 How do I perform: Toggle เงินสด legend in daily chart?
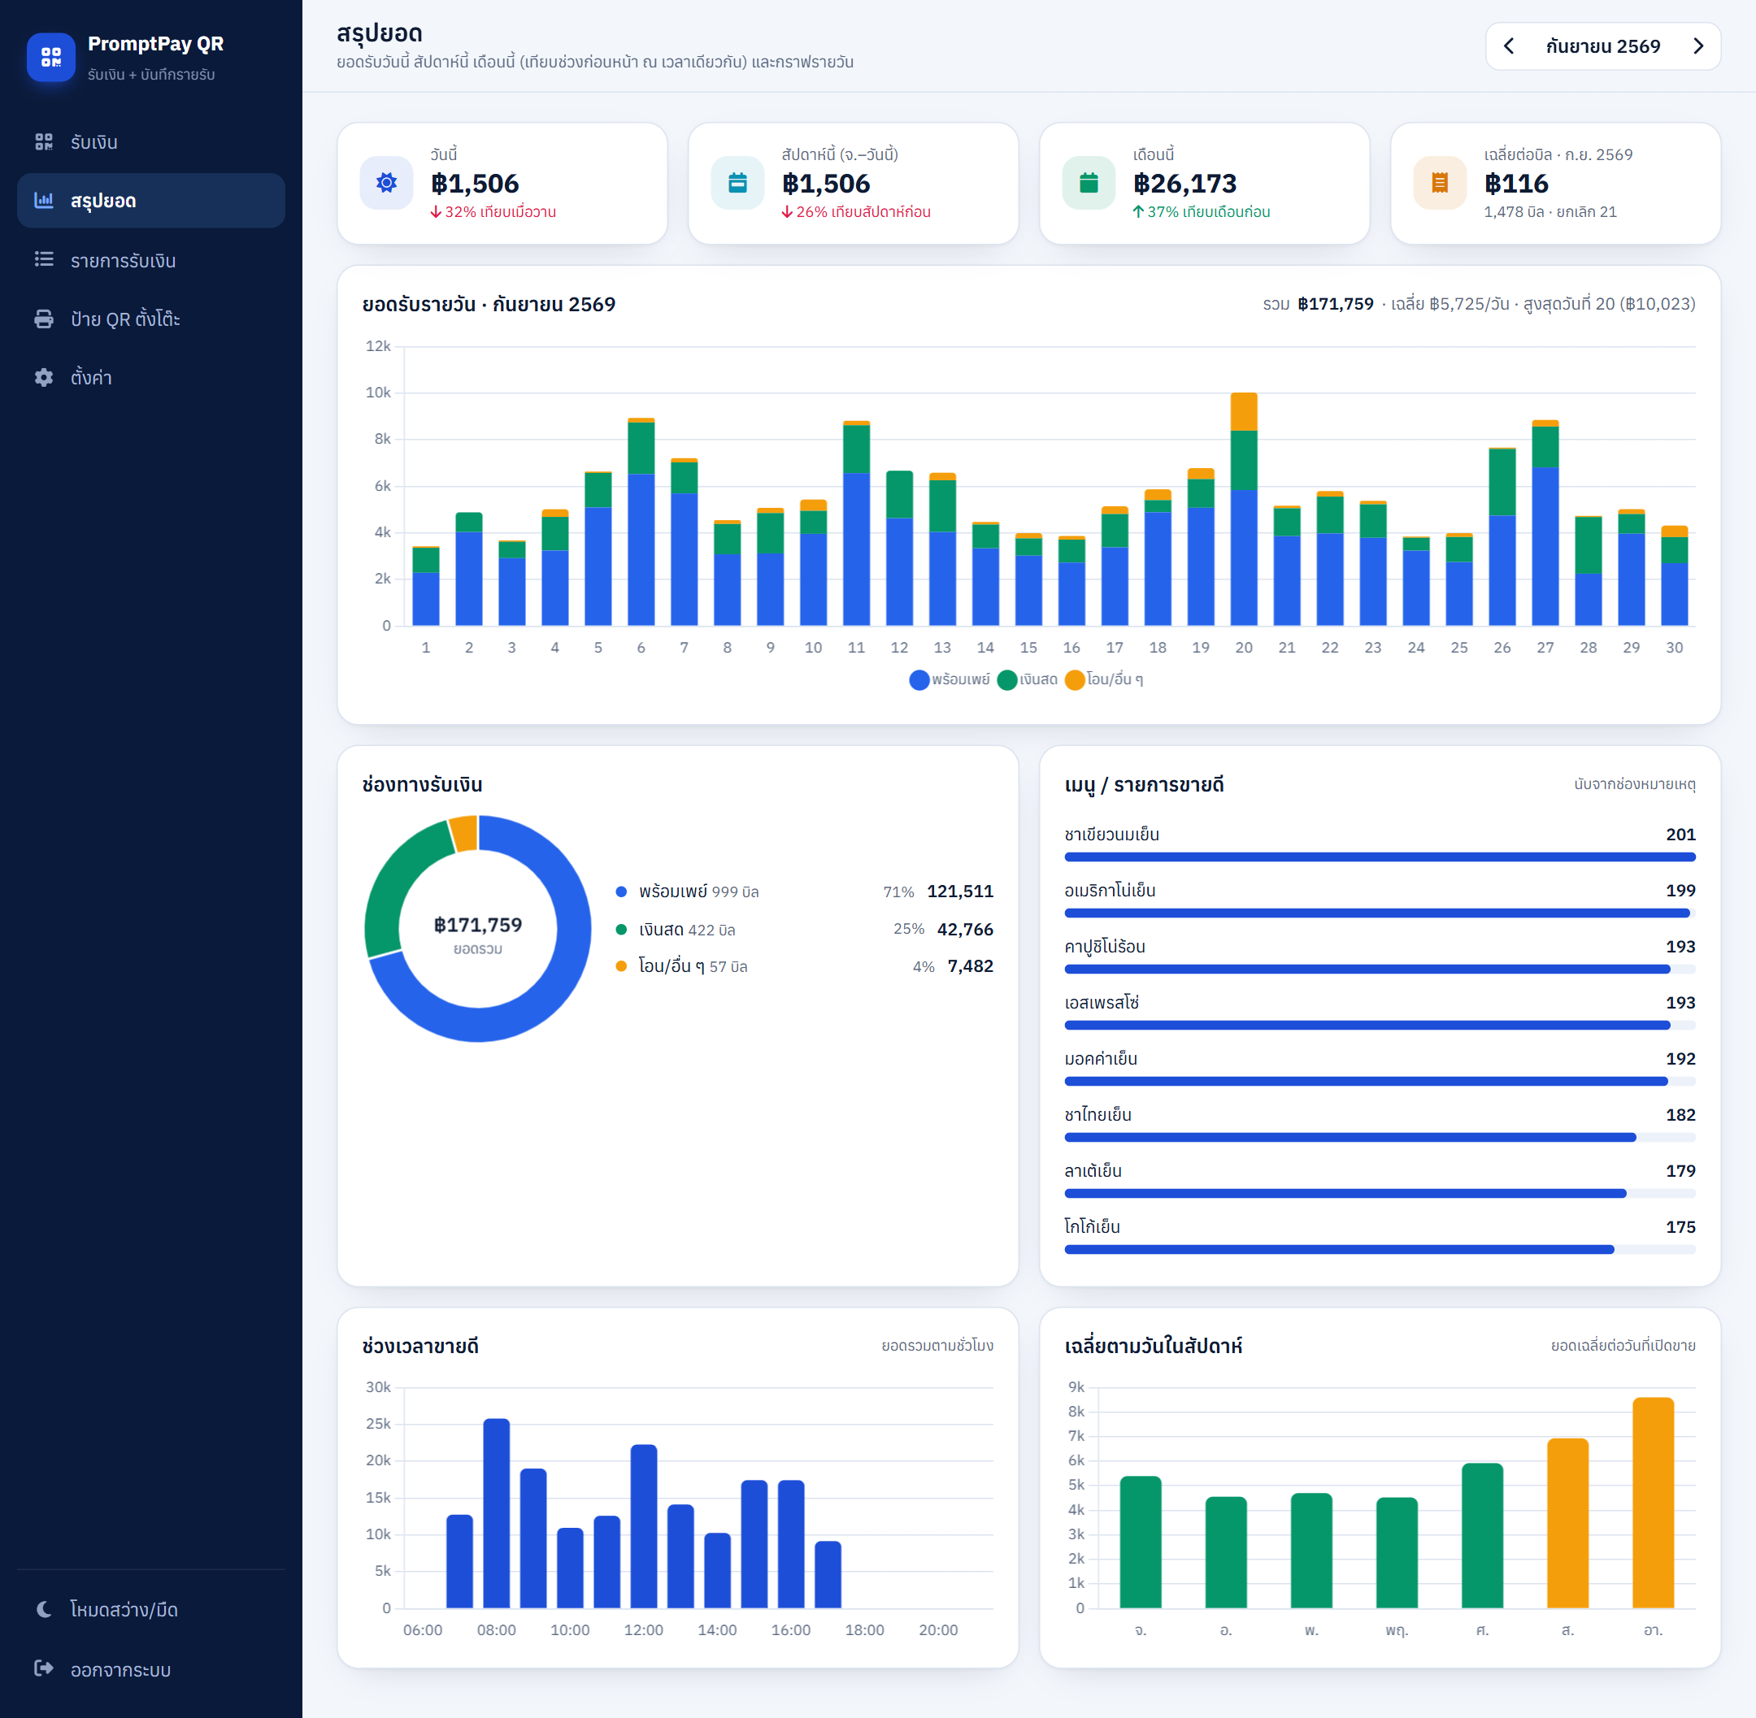[x=1028, y=679]
